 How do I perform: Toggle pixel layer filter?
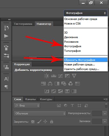(59, 105)
